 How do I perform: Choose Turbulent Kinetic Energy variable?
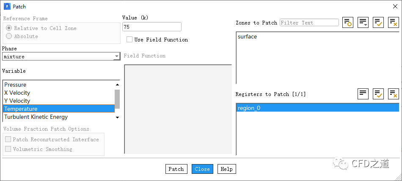click(x=36, y=117)
